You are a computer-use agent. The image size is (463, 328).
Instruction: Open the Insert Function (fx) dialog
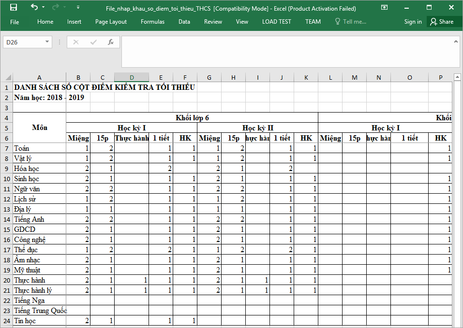pos(111,42)
